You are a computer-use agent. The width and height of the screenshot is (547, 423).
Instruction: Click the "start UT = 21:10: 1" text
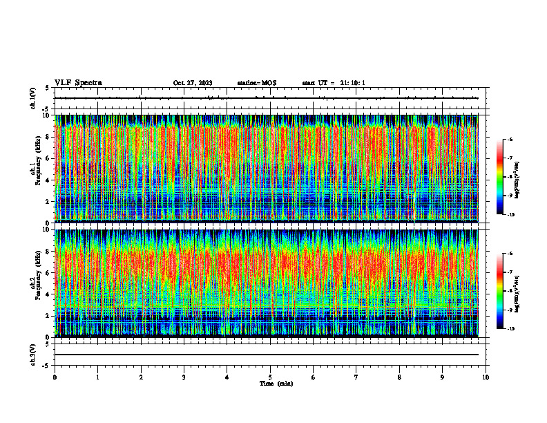334,83
